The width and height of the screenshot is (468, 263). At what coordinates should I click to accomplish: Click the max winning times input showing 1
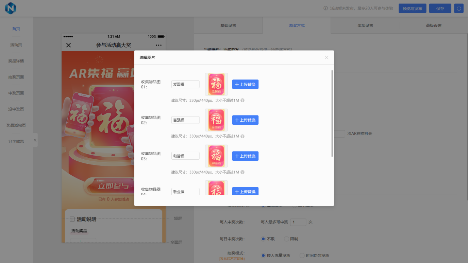[298, 222]
